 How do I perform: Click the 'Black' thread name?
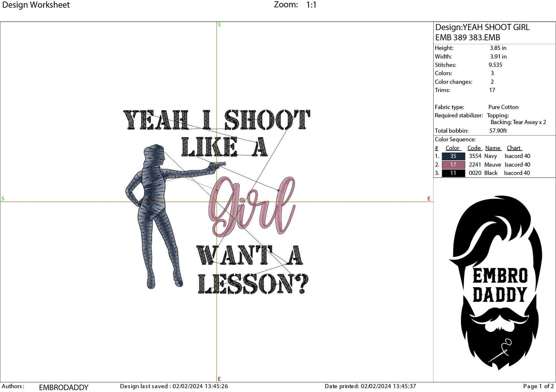491,173
